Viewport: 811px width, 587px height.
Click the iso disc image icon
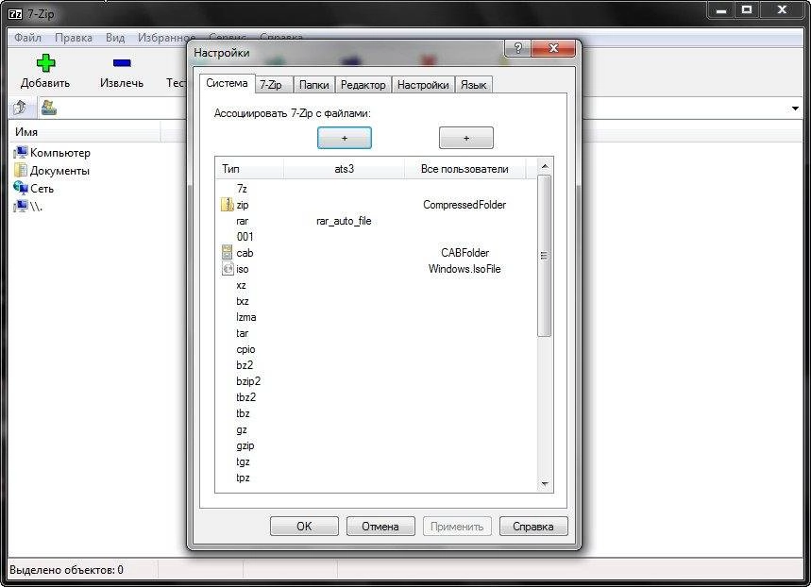pos(228,268)
